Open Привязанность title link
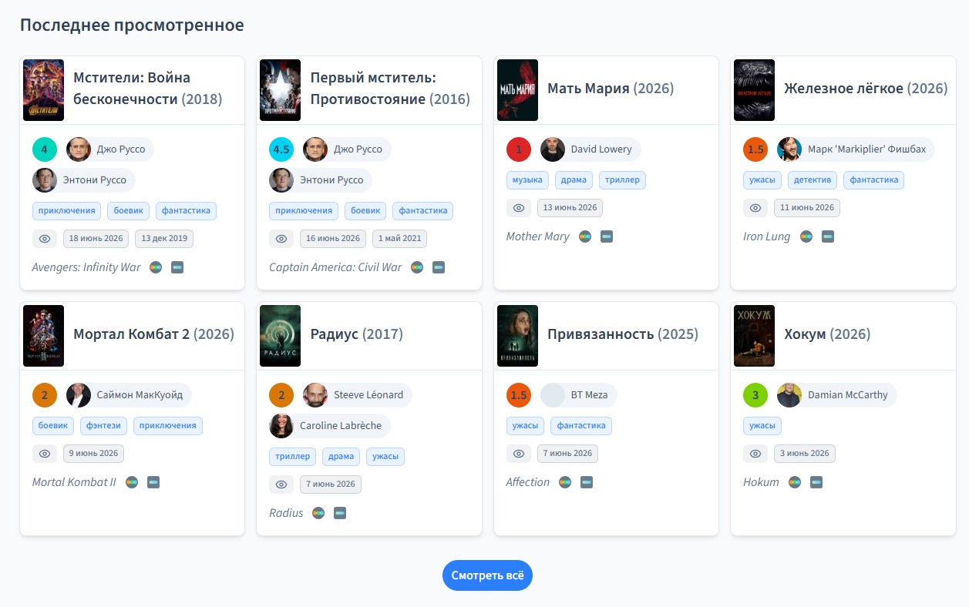The image size is (969, 607). (623, 334)
